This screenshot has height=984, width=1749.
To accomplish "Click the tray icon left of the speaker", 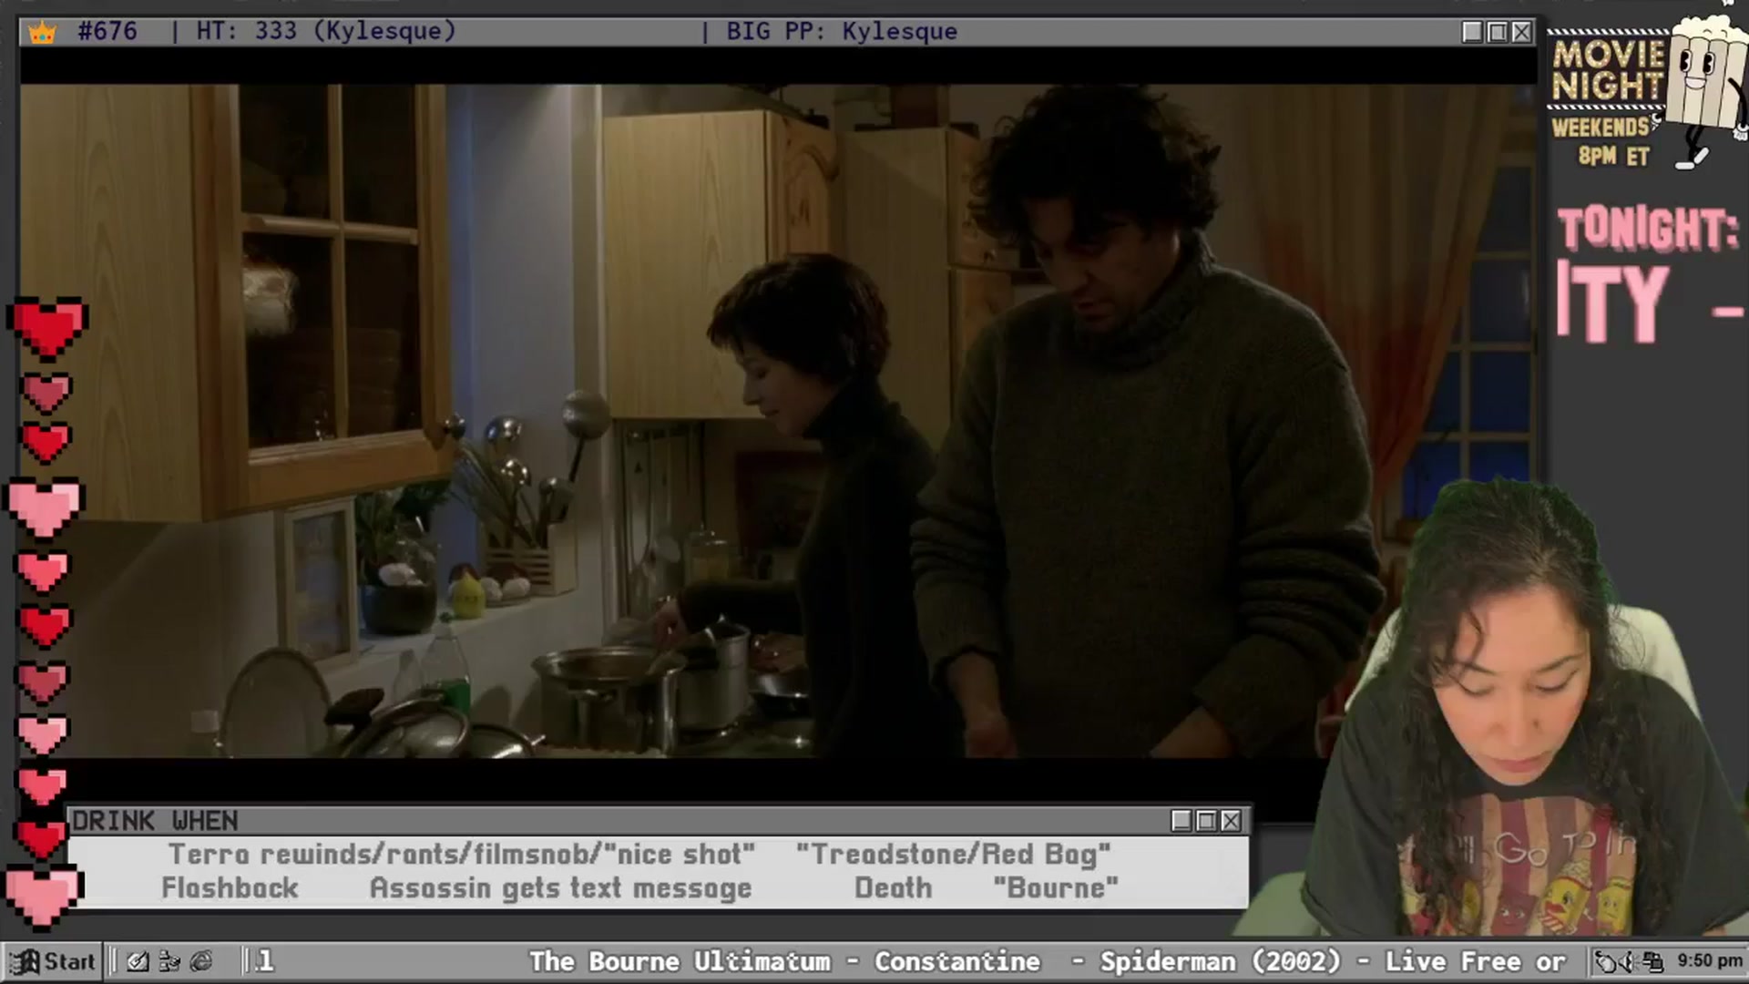I will click(x=1606, y=961).
